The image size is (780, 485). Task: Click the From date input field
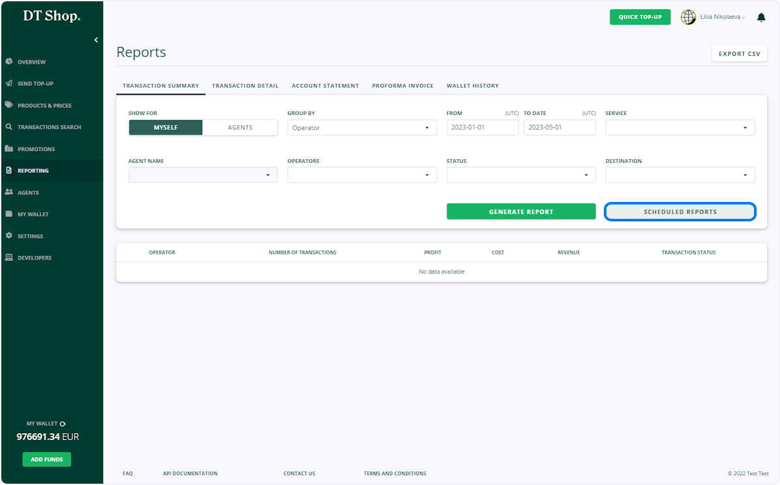click(482, 128)
